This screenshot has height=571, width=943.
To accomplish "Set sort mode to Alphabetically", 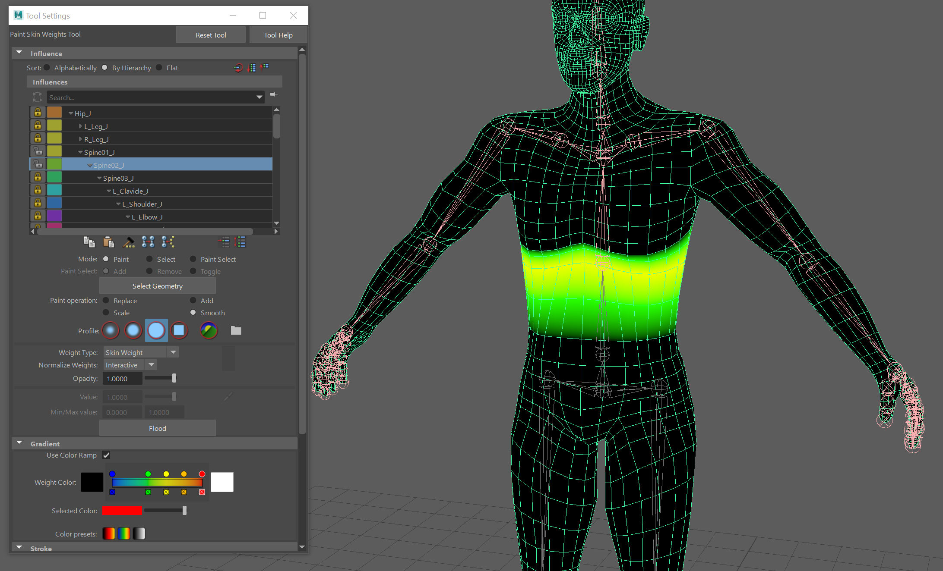I will [47, 68].
